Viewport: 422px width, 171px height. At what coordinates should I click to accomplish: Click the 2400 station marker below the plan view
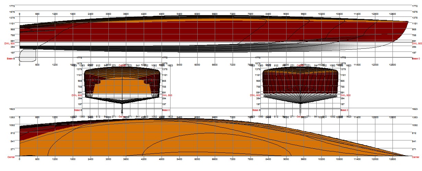91,160
